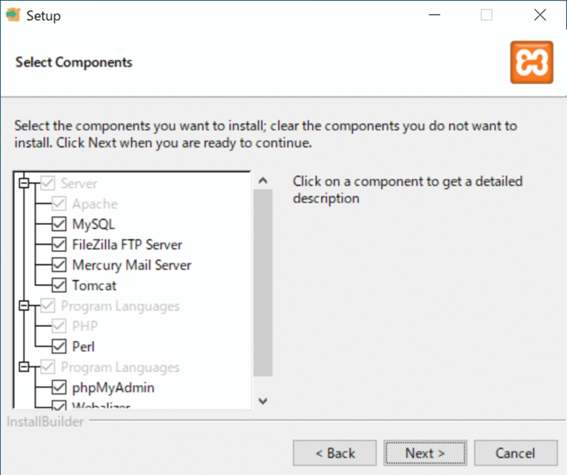The width and height of the screenshot is (567, 475).
Task: Uncheck the MySQL checkbox
Action: [59, 224]
